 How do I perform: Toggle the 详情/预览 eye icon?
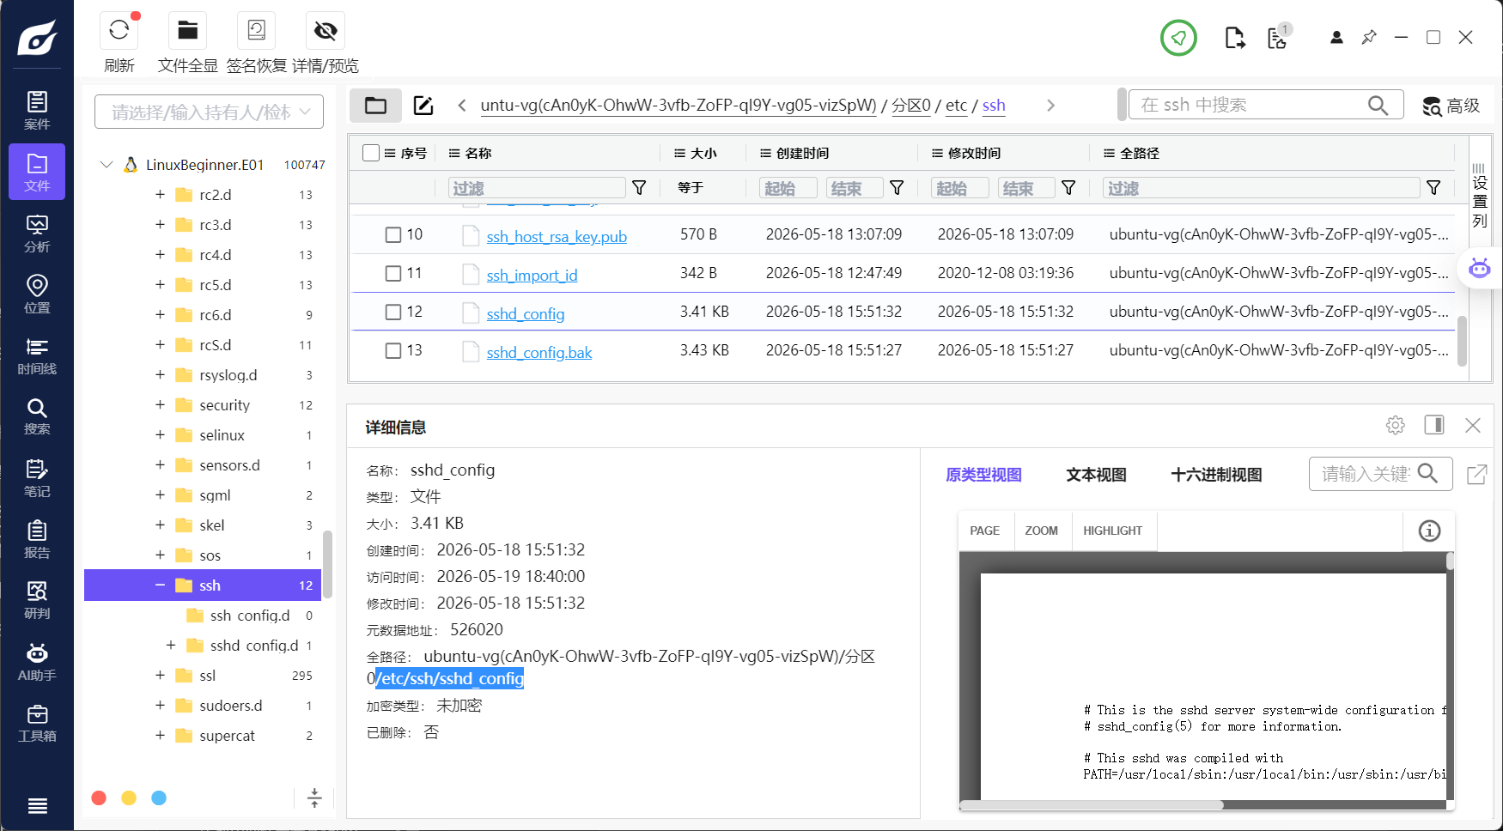coord(326,31)
